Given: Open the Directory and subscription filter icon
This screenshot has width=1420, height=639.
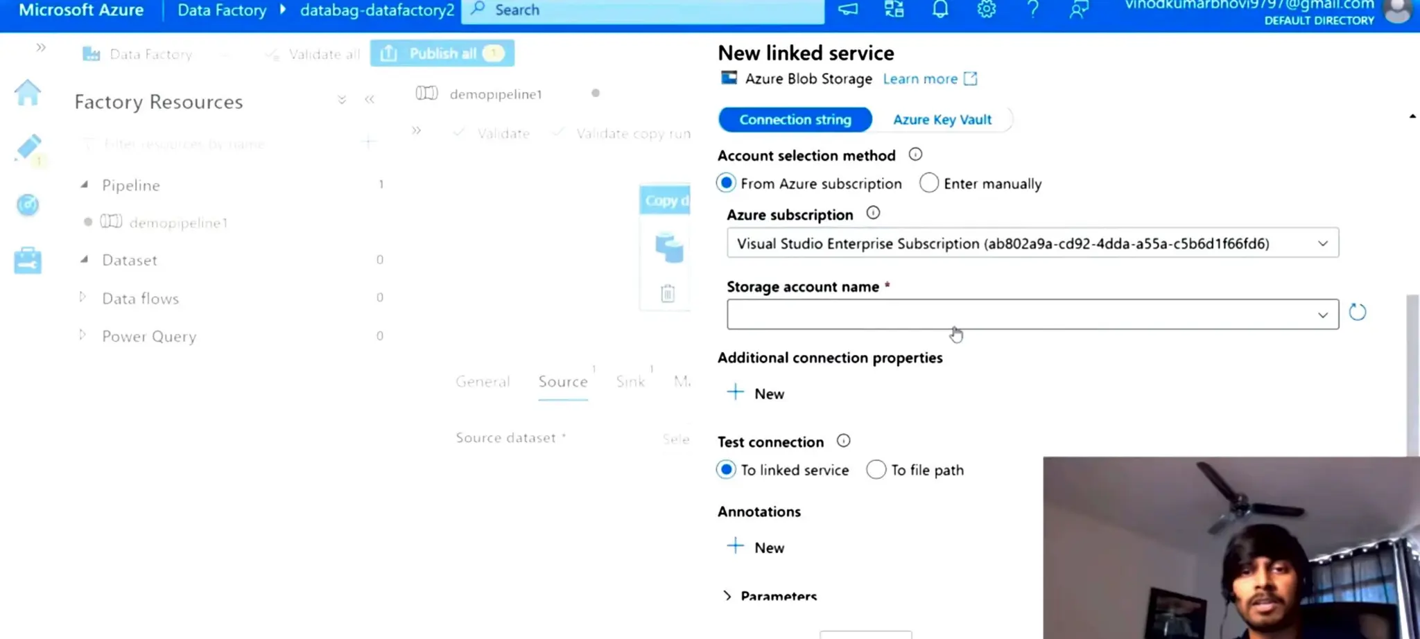Looking at the screenshot, I should click(x=894, y=10).
